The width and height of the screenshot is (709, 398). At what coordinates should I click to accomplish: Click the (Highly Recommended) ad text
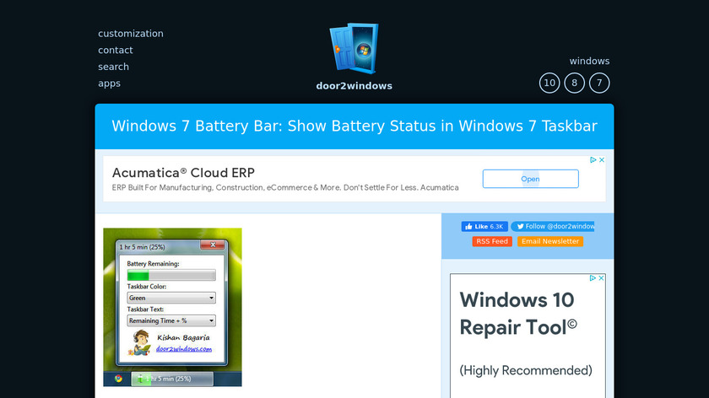(x=526, y=370)
